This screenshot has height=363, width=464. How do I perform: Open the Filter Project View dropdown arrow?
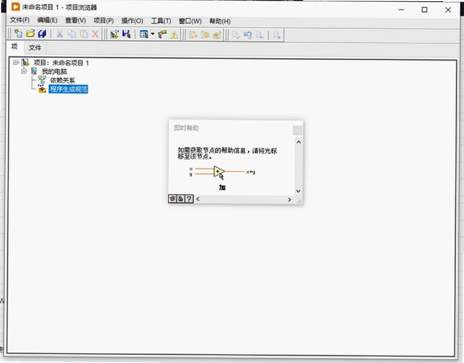[153, 35]
